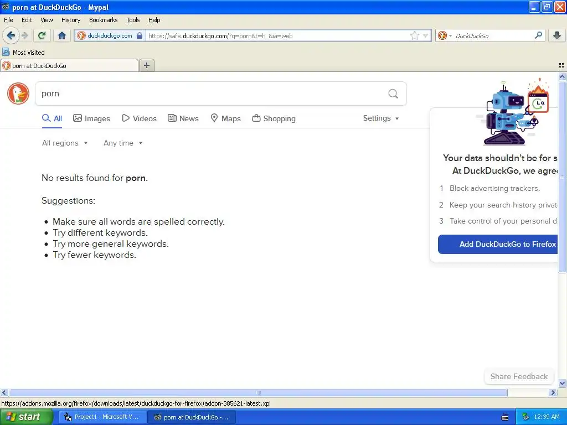This screenshot has width=567, height=425.
Task: Open the Help menu
Action: click(154, 20)
